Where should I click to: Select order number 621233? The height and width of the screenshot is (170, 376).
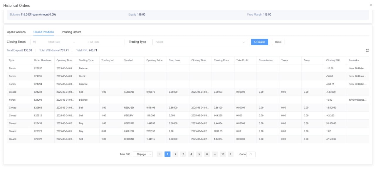coord(38,92)
